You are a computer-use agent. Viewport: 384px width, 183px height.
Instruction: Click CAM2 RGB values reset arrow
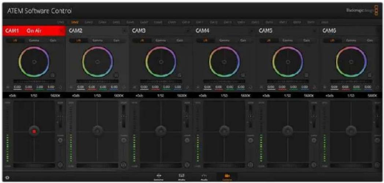click(124, 87)
